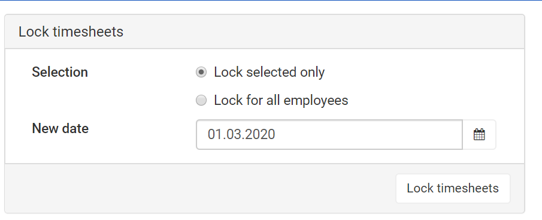Focus the date box containing 01.03.2020
Image resolution: width=542 pixels, height=220 pixels.
pyautogui.click(x=329, y=134)
